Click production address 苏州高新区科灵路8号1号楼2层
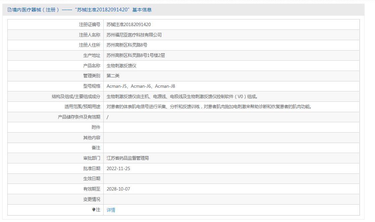This screenshot has width=375, height=222. [136, 55]
